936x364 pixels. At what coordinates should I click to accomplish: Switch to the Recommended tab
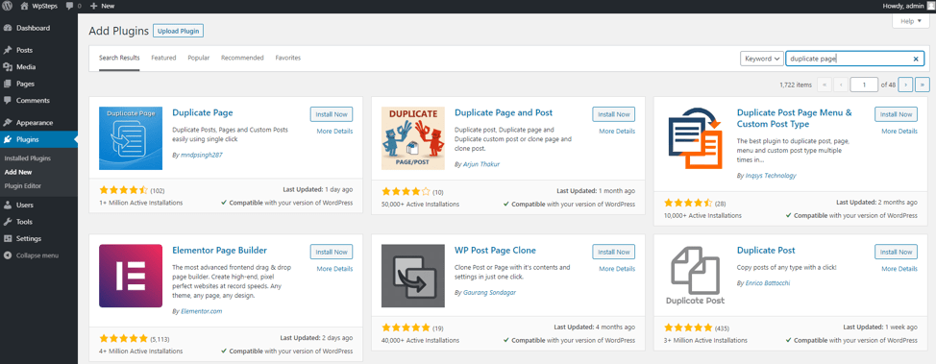[x=242, y=58]
